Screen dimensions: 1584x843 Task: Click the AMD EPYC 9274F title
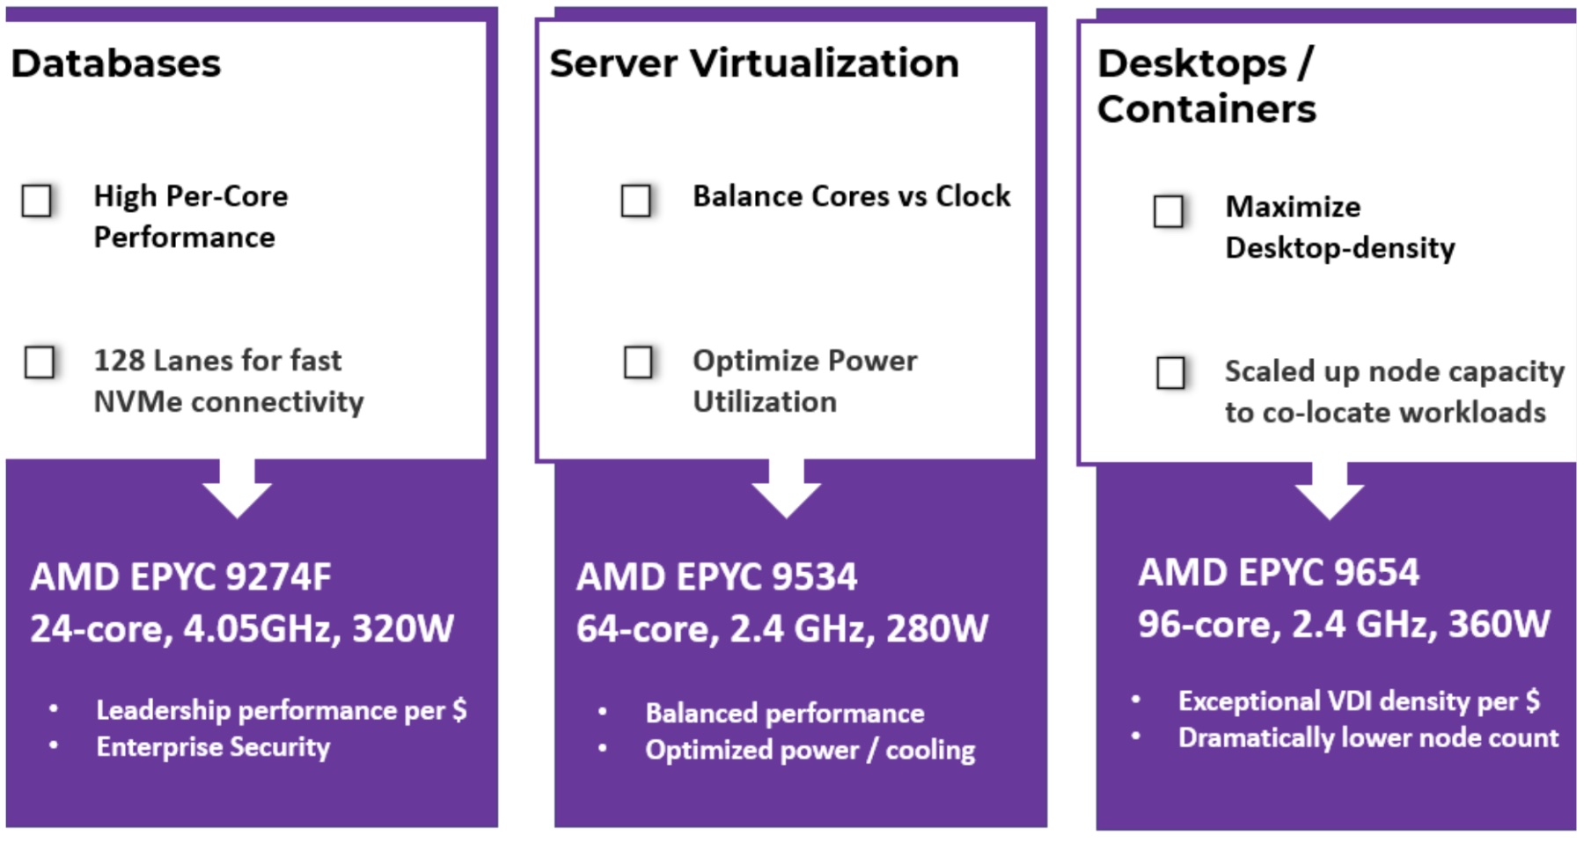pos(181,577)
